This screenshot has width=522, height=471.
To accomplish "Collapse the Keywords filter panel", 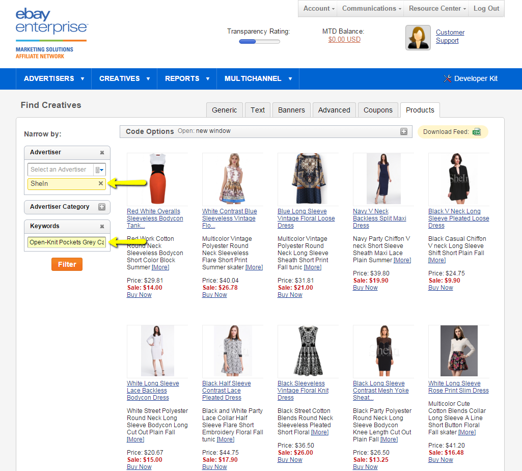I will click(x=102, y=227).
